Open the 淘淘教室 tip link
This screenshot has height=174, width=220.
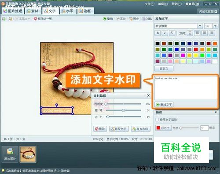coord(37,170)
